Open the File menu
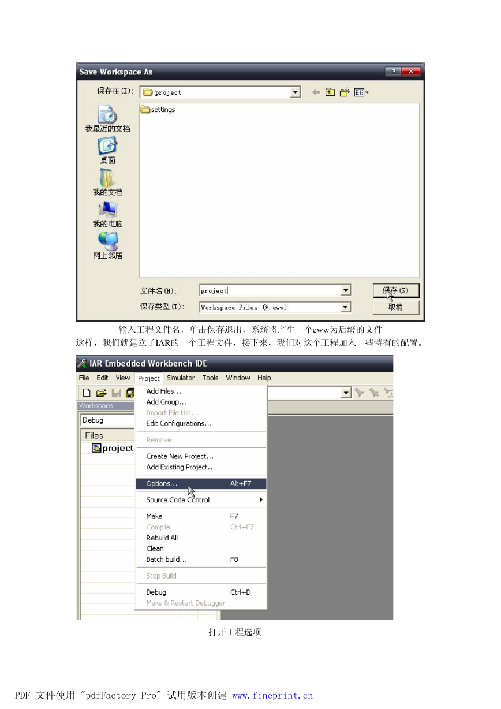Viewport: 501px width, 709px height. point(84,378)
